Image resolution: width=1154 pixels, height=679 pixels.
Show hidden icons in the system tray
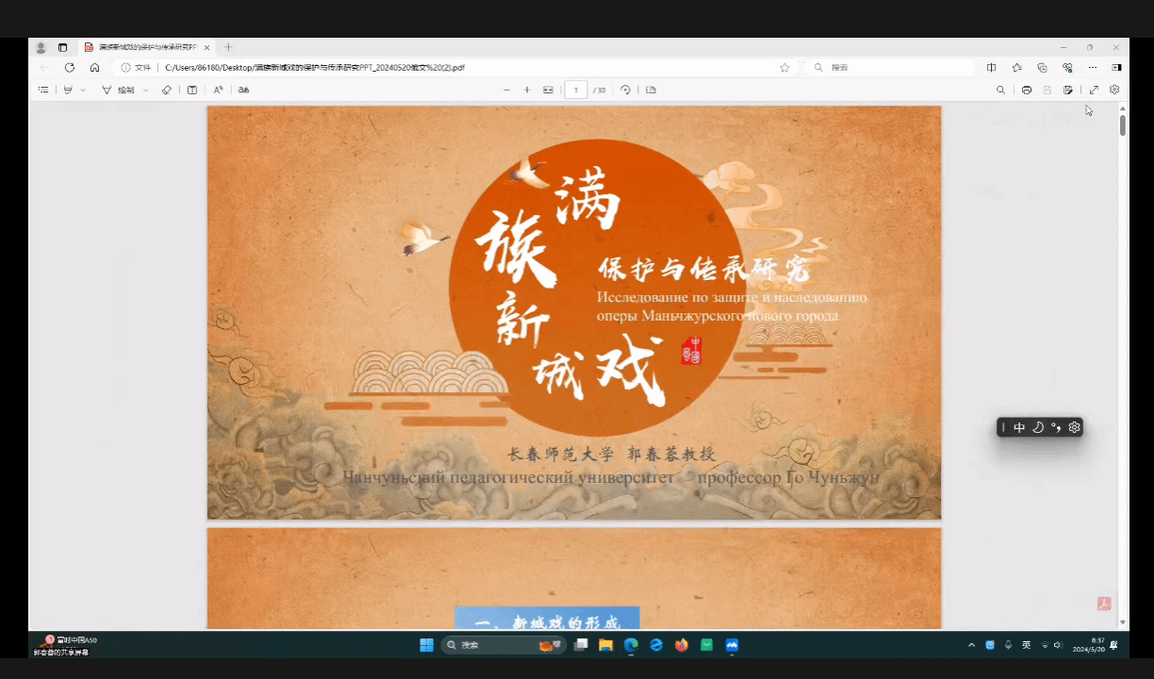pos(971,645)
